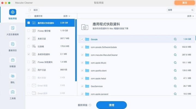Click the search magnifier in the 搜尋 box
Screen dimensions: 196x109
(x=192, y=10)
